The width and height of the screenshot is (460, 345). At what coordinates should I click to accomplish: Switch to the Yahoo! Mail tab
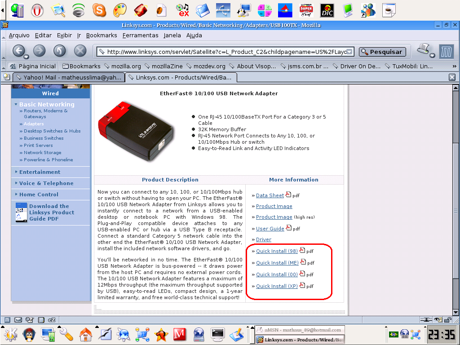click(x=69, y=77)
